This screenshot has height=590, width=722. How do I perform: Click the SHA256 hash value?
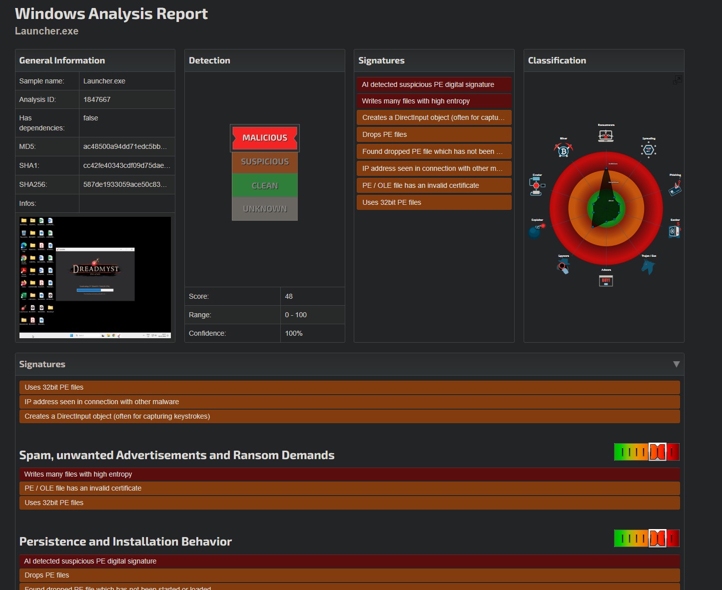click(125, 184)
